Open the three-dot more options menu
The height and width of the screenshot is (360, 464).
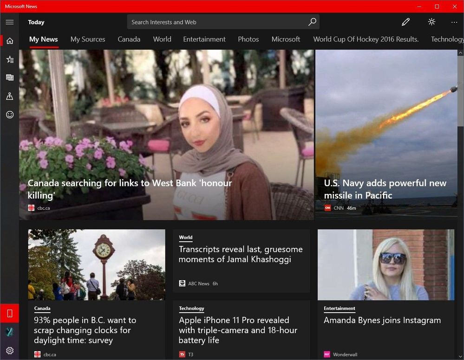pyautogui.click(x=454, y=22)
